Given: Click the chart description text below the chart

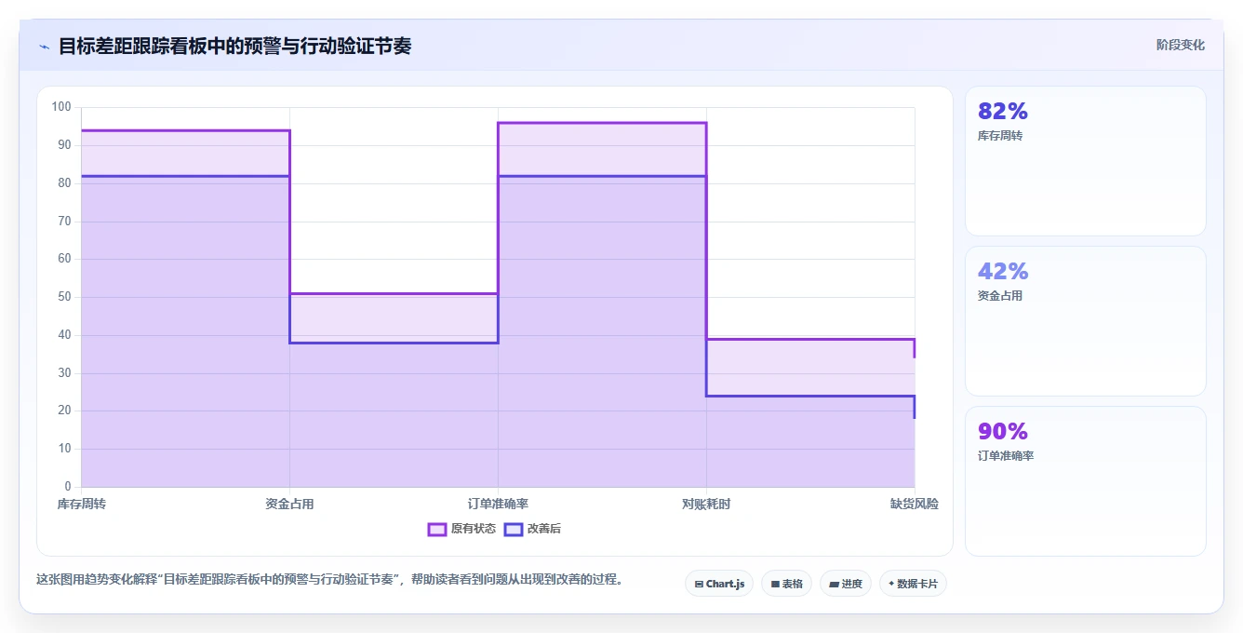Looking at the screenshot, I should tap(329, 579).
